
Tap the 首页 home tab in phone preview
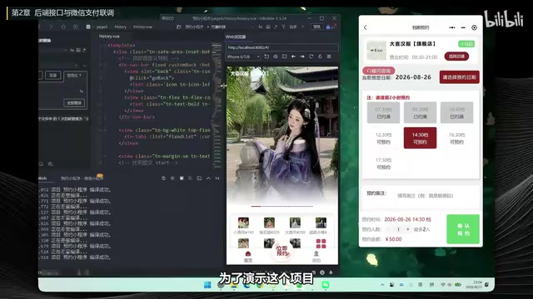pyautogui.click(x=248, y=257)
